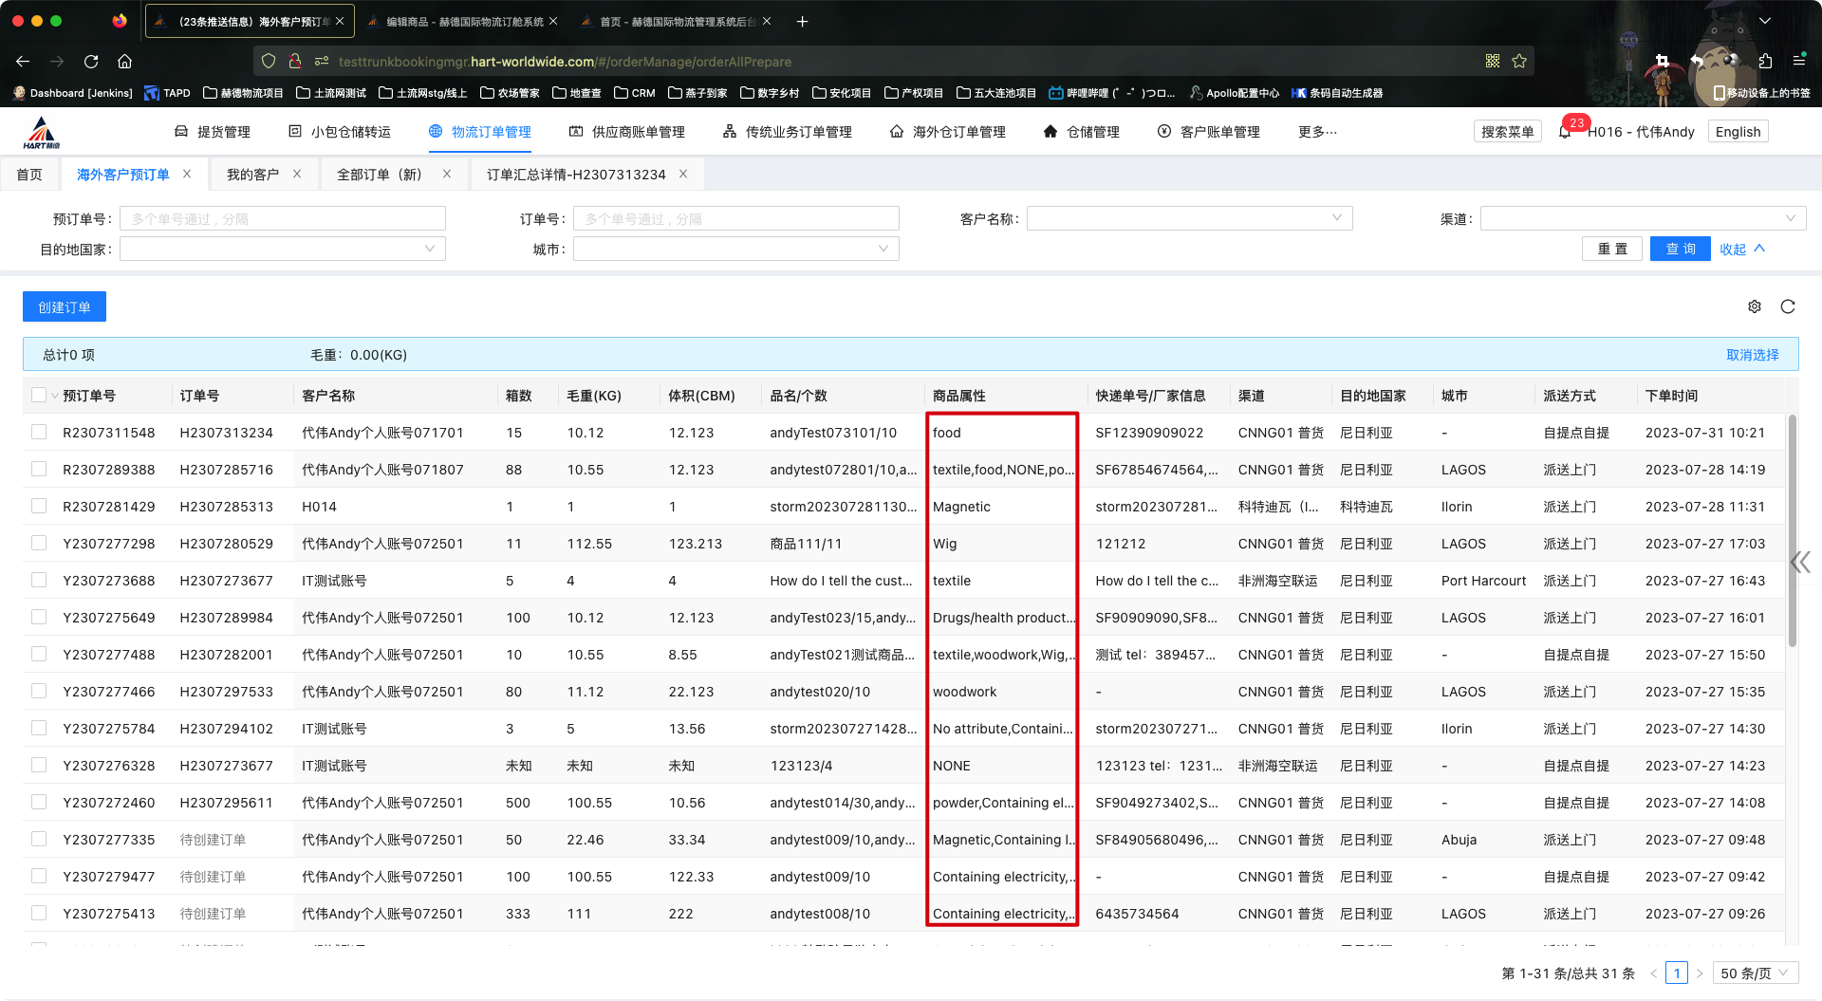Reload the page in the browser
Screen dimensions: 1822x1001
click(91, 62)
